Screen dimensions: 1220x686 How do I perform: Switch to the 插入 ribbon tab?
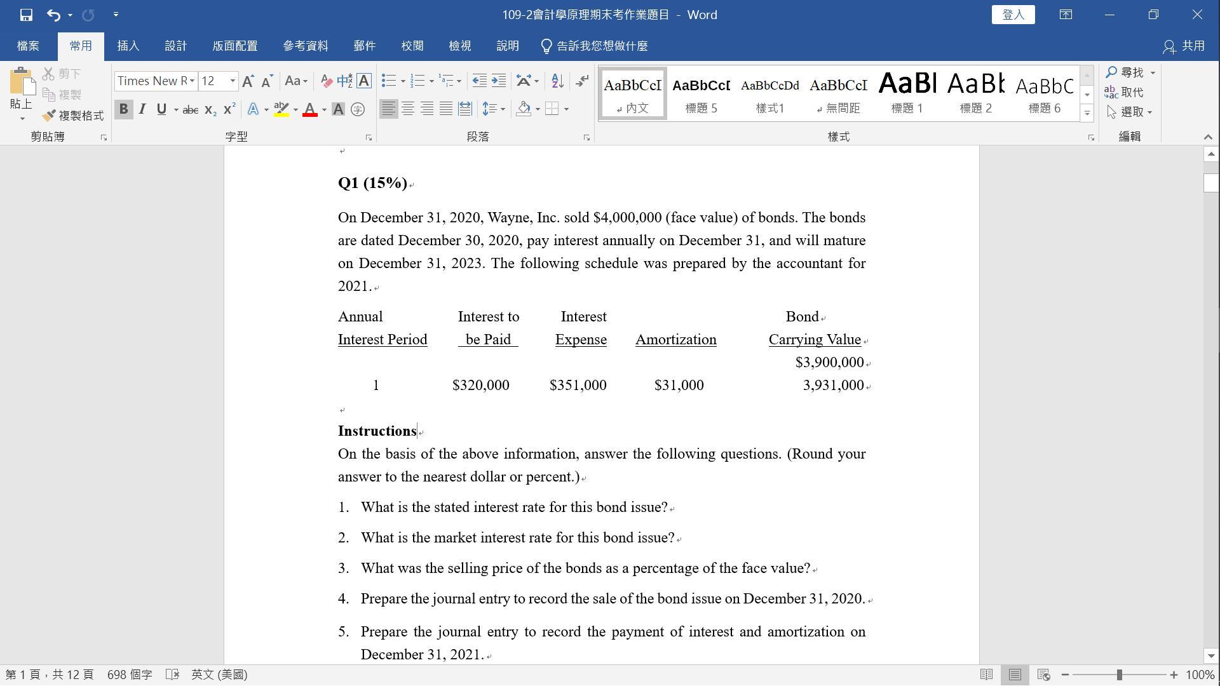pos(128,46)
